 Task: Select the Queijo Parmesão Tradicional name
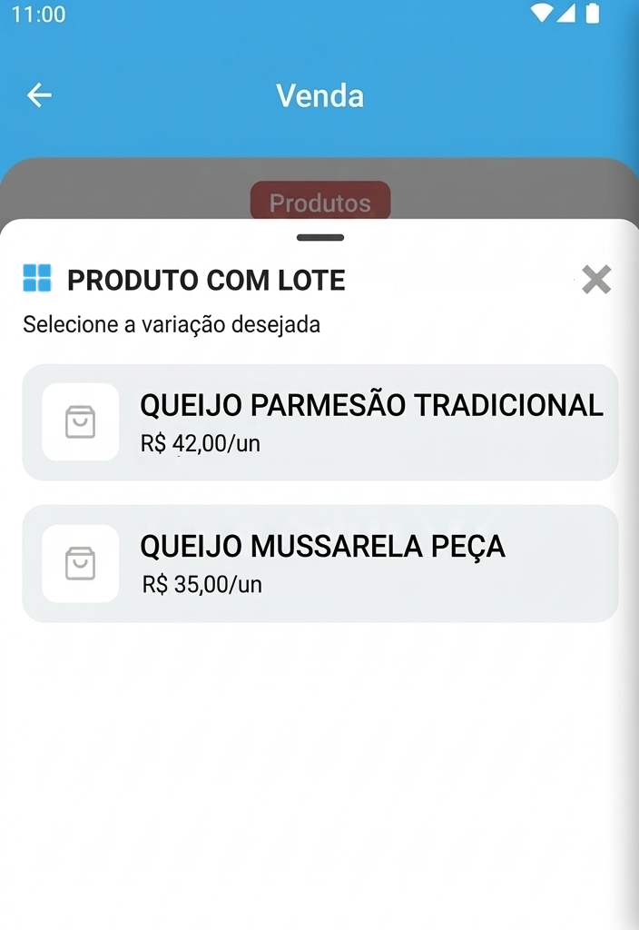pyautogui.click(x=371, y=405)
